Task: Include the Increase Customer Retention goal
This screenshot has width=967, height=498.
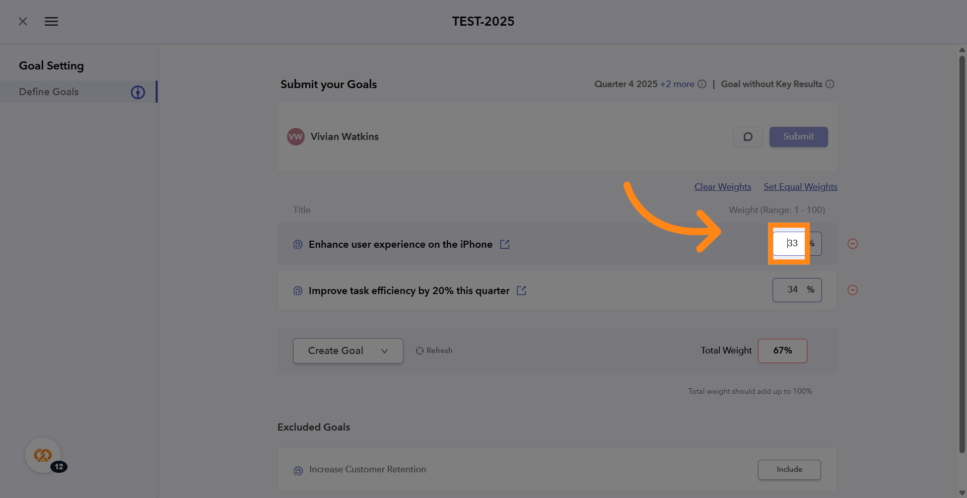Action: (789, 469)
